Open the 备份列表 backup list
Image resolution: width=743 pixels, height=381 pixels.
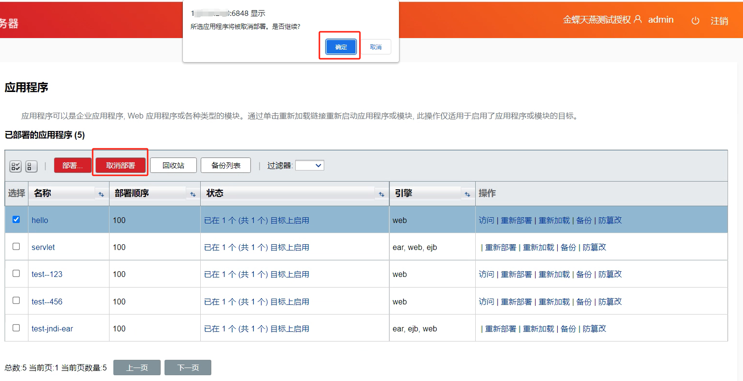click(226, 165)
